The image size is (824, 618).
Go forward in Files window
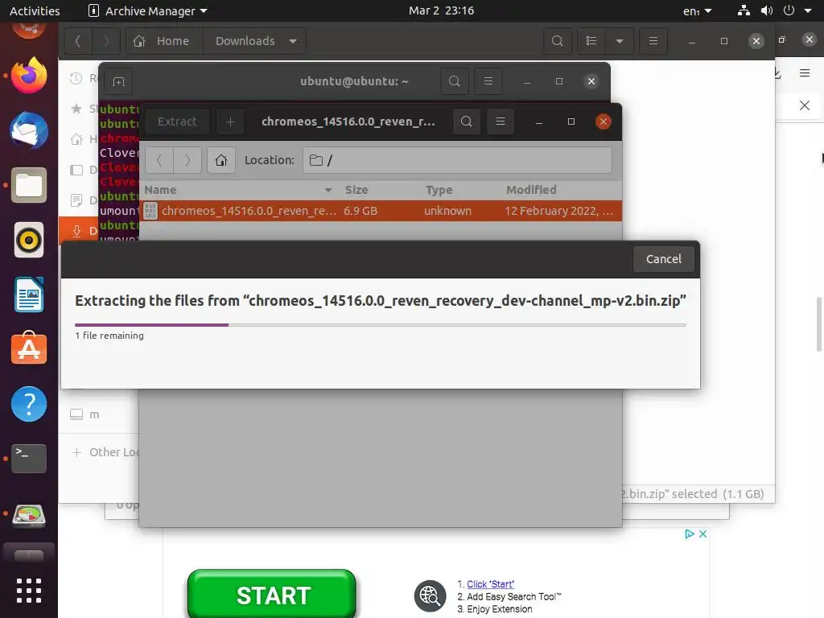click(x=106, y=41)
